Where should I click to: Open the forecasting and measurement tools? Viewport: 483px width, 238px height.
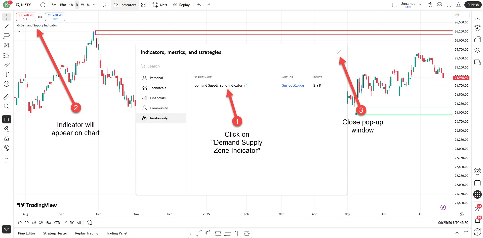click(x=7, y=55)
